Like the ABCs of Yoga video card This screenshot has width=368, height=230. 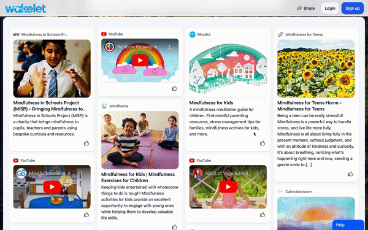point(263,215)
